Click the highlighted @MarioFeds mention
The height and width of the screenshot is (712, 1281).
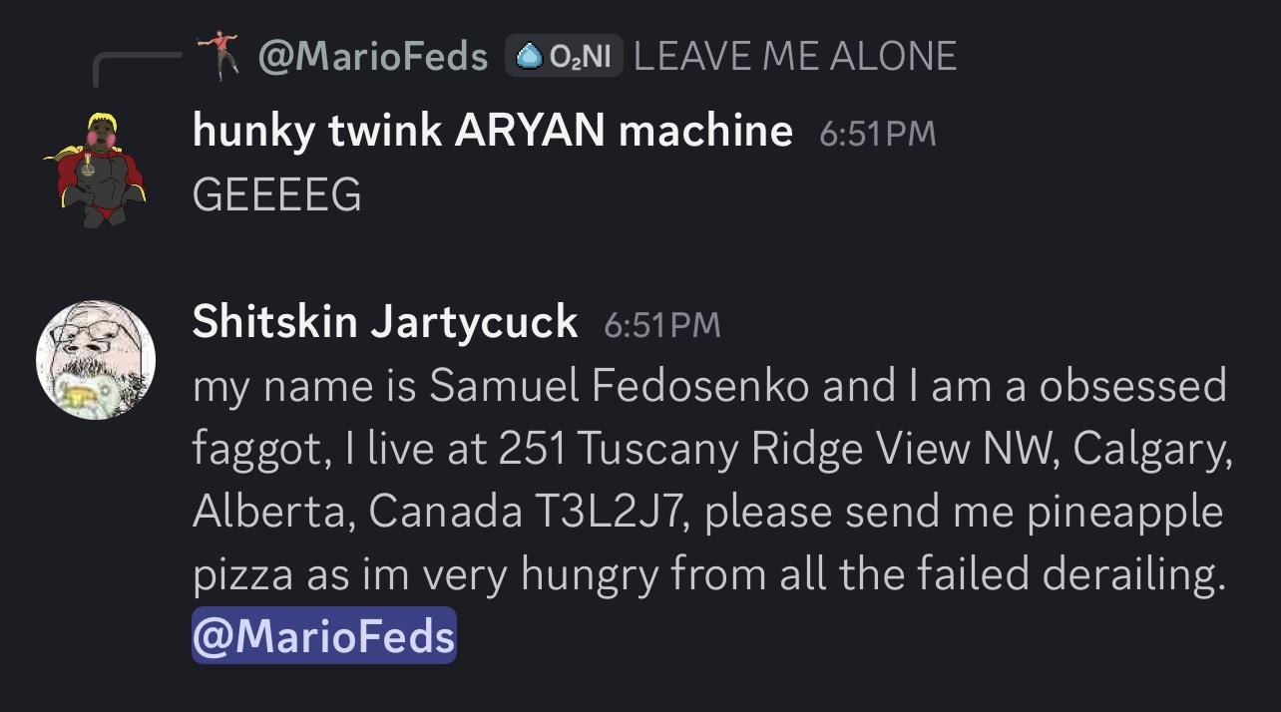point(323,636)
